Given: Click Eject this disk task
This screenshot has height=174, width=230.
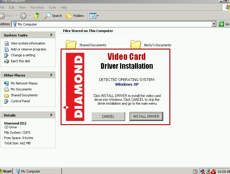Looking at the screenshot, I should tap(21, 61).
